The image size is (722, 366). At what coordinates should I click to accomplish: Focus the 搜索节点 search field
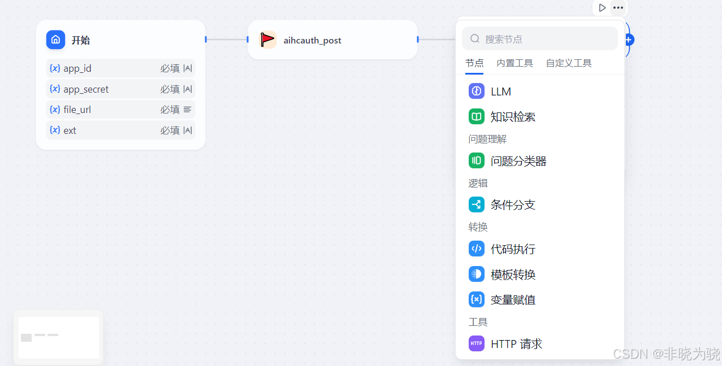point(540,38)
